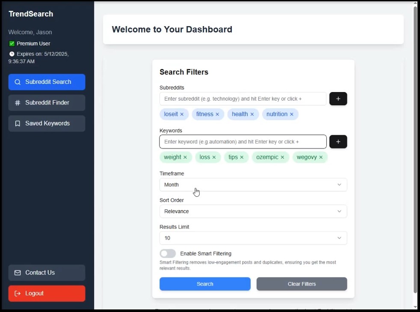Viewport: 420px width, 312px height.
Task: Go to Saved Keywords in sidebar
Action: (47, 123)
